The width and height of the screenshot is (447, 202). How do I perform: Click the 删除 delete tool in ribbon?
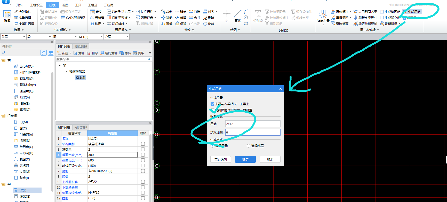(209, 18)
